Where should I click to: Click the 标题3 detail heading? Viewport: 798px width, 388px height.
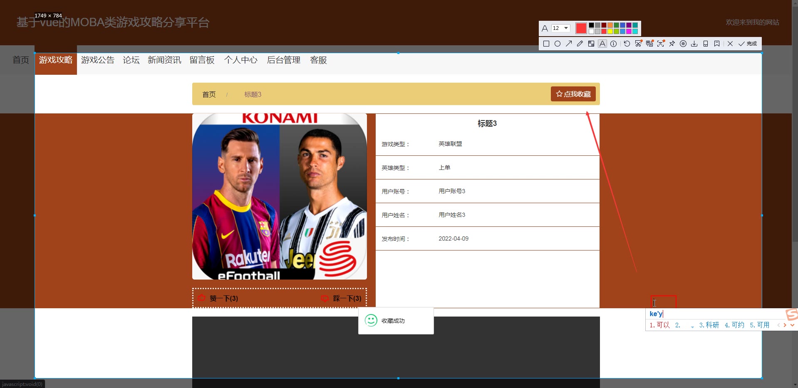coord(487,123)
